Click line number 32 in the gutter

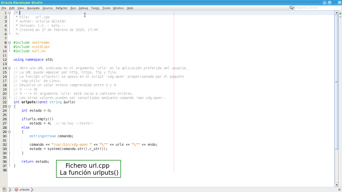click(4, 145)
